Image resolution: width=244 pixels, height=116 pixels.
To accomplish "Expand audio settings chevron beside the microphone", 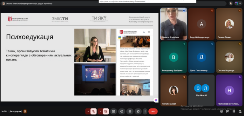I will point(88,111).
